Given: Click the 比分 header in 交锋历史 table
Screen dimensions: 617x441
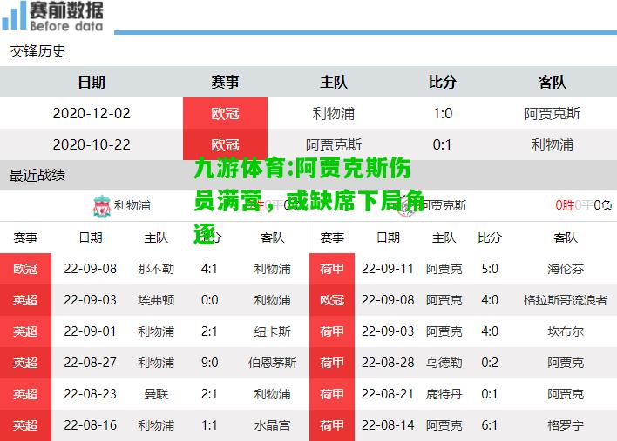Looking at the screenshot, I should (443, 82).
